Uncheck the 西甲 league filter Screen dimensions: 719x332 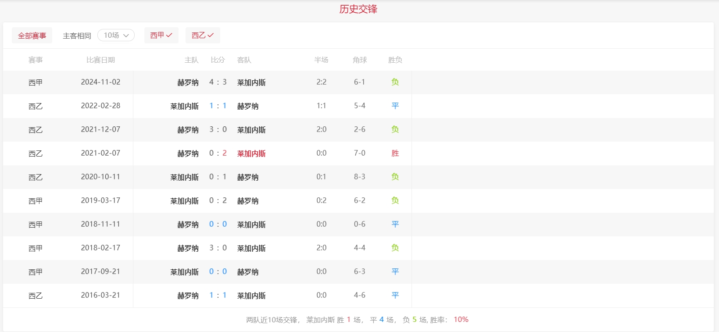161,35
